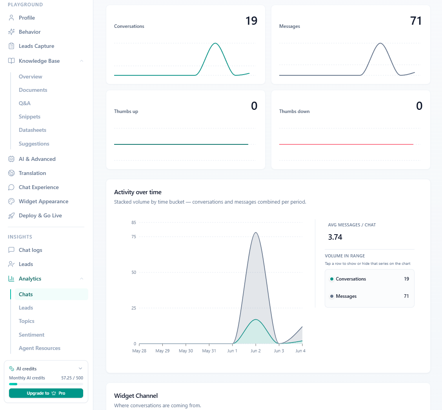The image size is (442, 410).
Task: Open the Sentiment analytics page
Action: (31, 335)
